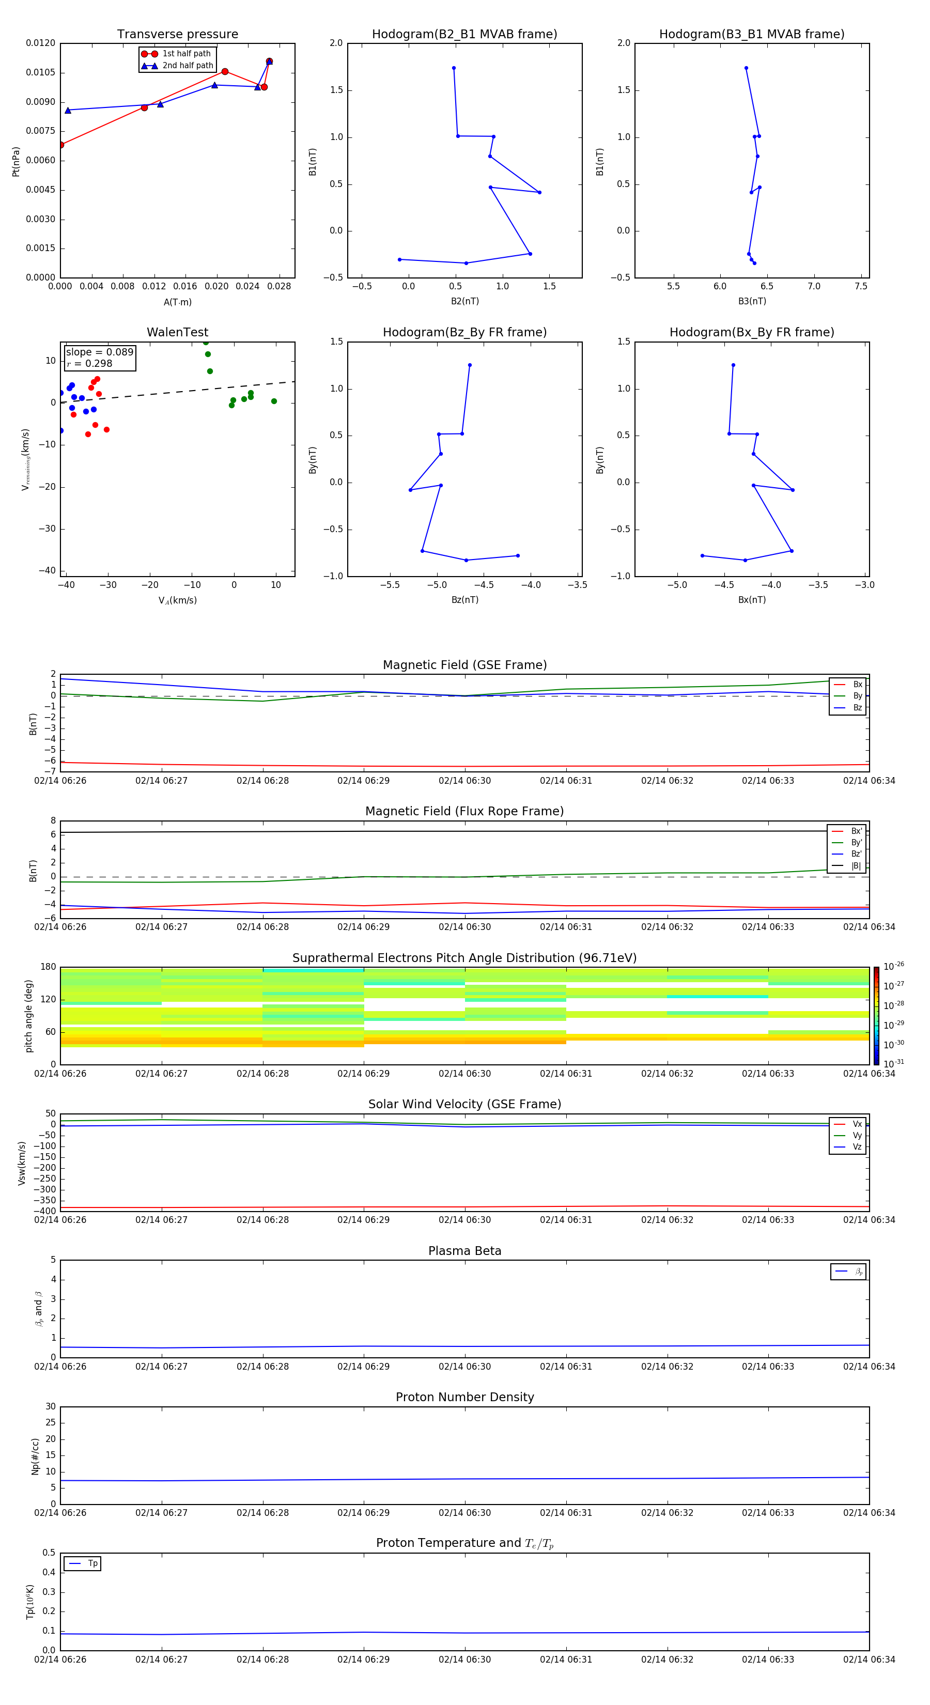Click the Suprathermal Electrons Pitch Angle title
Viewport: 930px width, 1705px height.
[464, 958]
